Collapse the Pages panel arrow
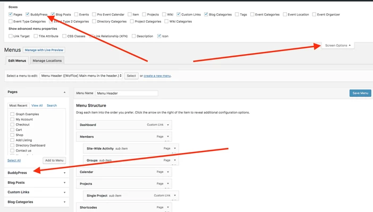The image size is (373, 212). point(64,92)
